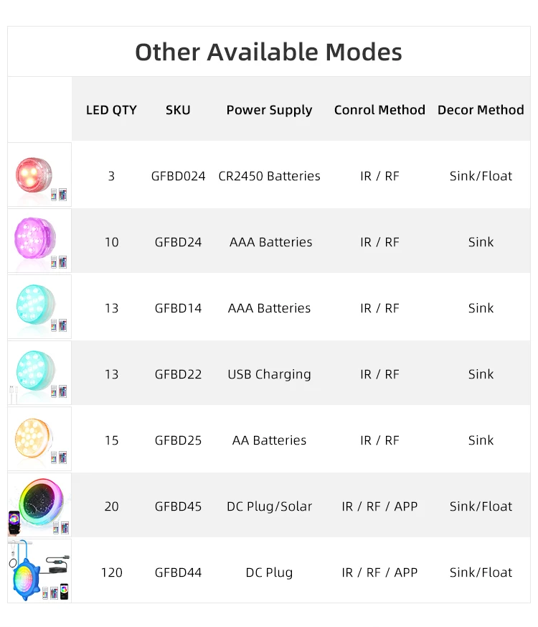
Task: Click the GFBD22 USB charging light image
Action: [x=39, y=373]
